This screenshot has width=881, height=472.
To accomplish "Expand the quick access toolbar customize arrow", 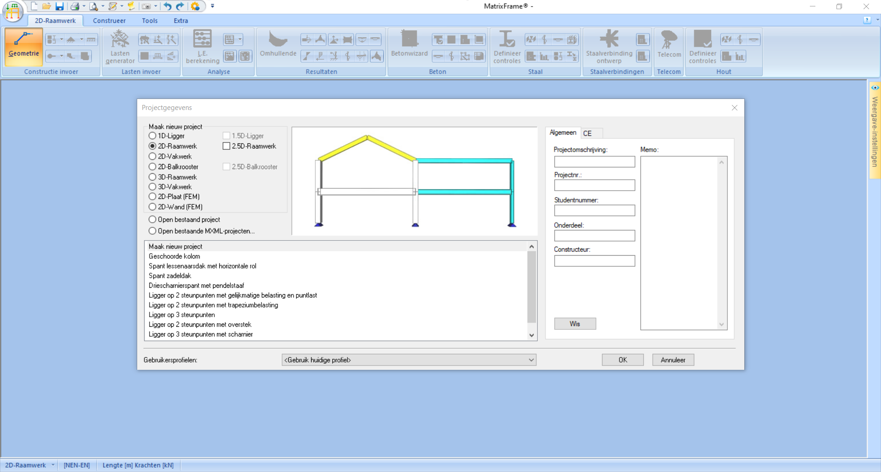I will point(212,6).
